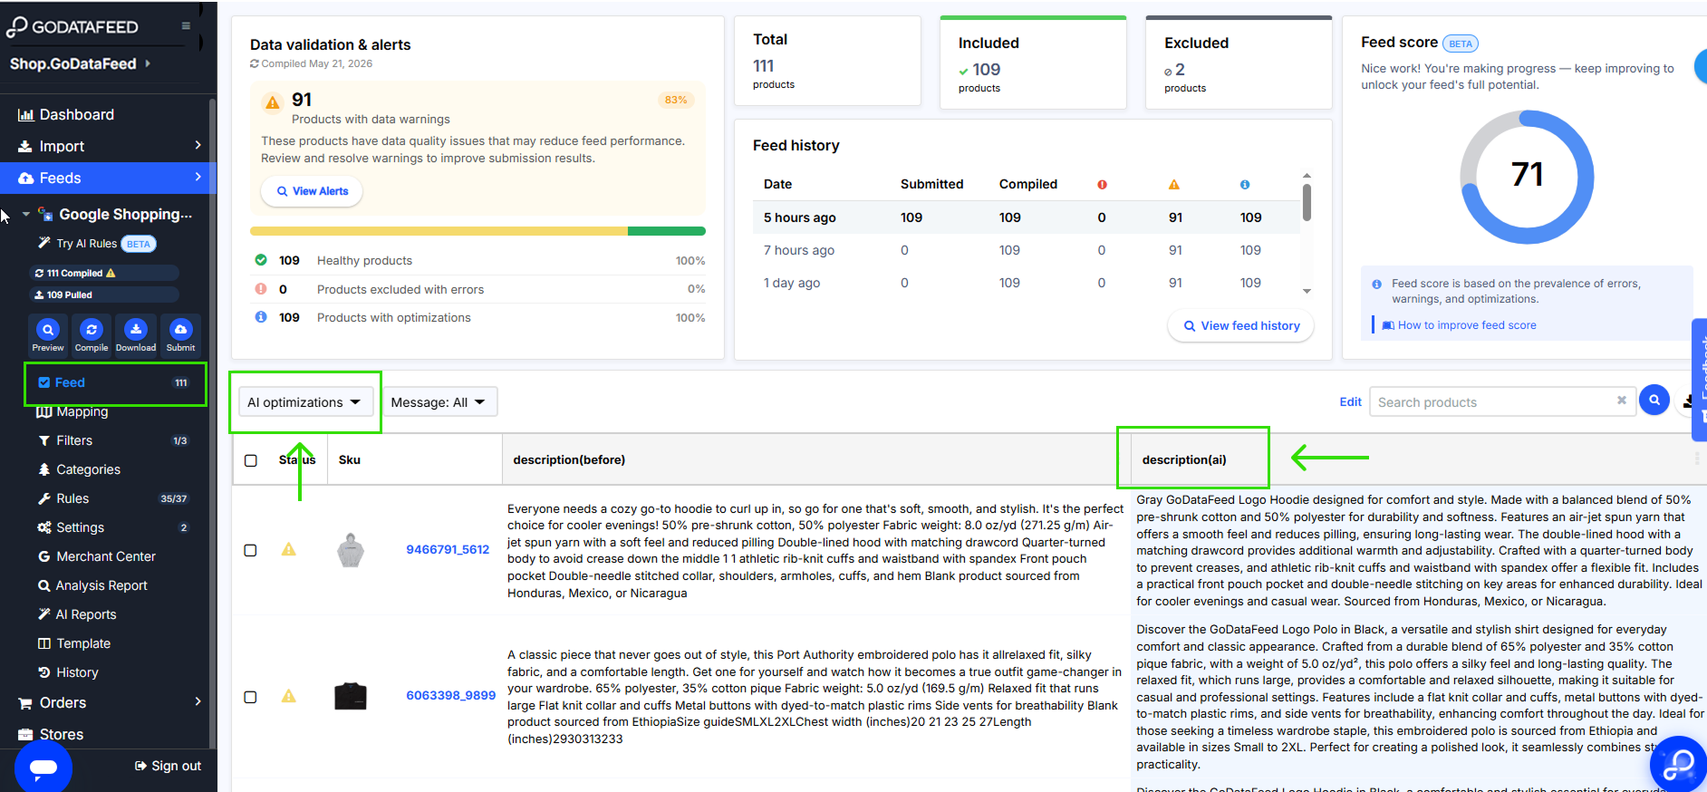Open the chat bubble widget
Screen dimensions: 1707x792
pos(43,768)
